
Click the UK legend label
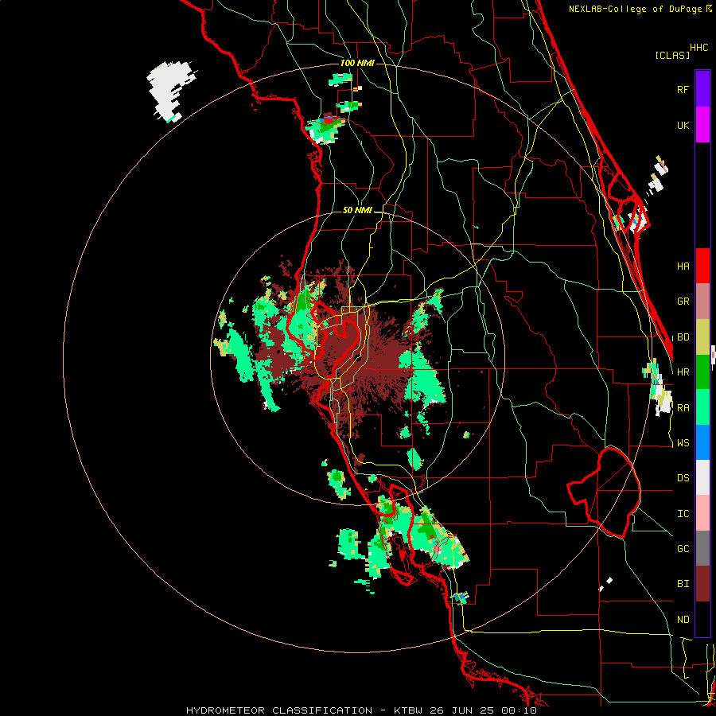tap(683, 125)
